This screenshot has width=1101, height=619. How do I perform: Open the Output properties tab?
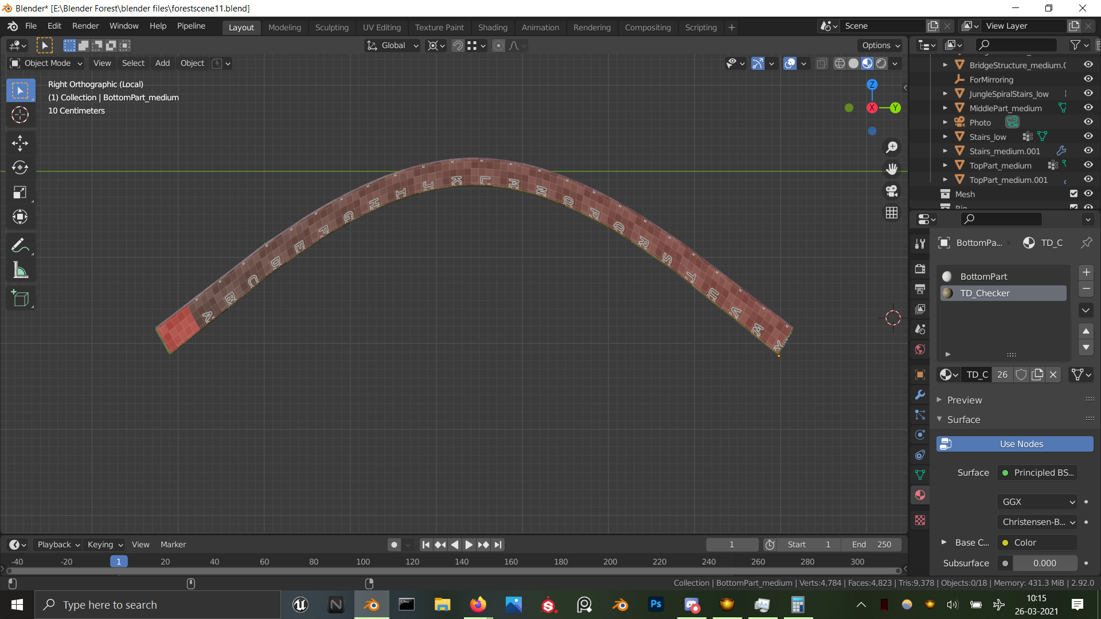click(x=920, y=289)
